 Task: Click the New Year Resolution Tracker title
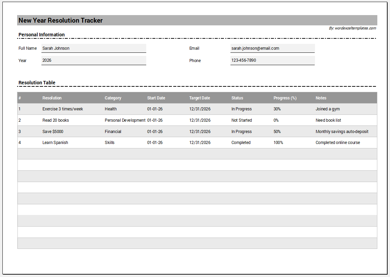tap(61, 20)
